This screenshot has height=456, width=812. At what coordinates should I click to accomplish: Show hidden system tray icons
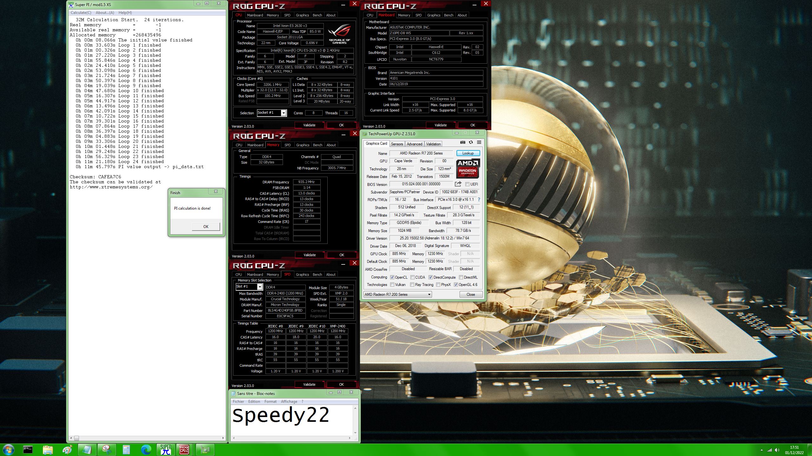[762, 450]
